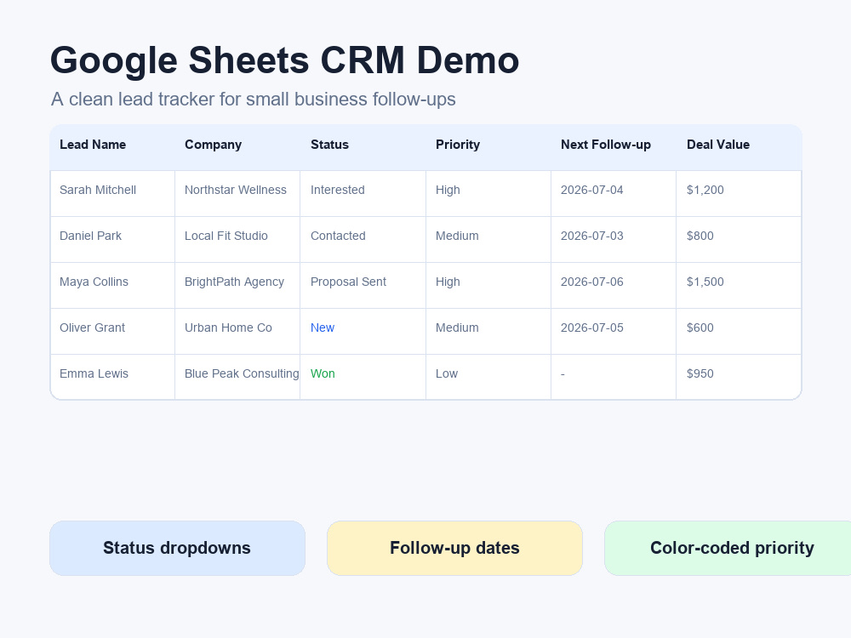This screenshot has height=638, width=851.
Task: Click Daniel Park's Medium priority cell
Action: (x=488, y=240)
